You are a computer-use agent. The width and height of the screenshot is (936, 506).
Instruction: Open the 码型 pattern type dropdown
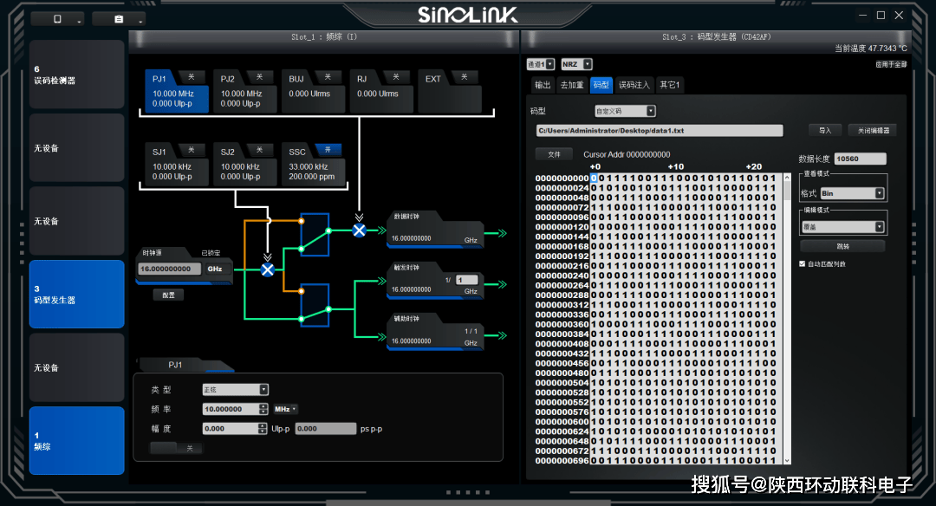point(626,111)
